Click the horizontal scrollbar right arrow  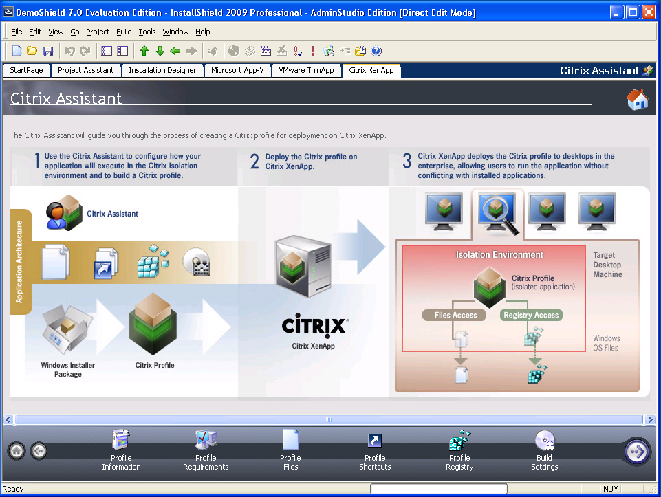tap(650, 419)
